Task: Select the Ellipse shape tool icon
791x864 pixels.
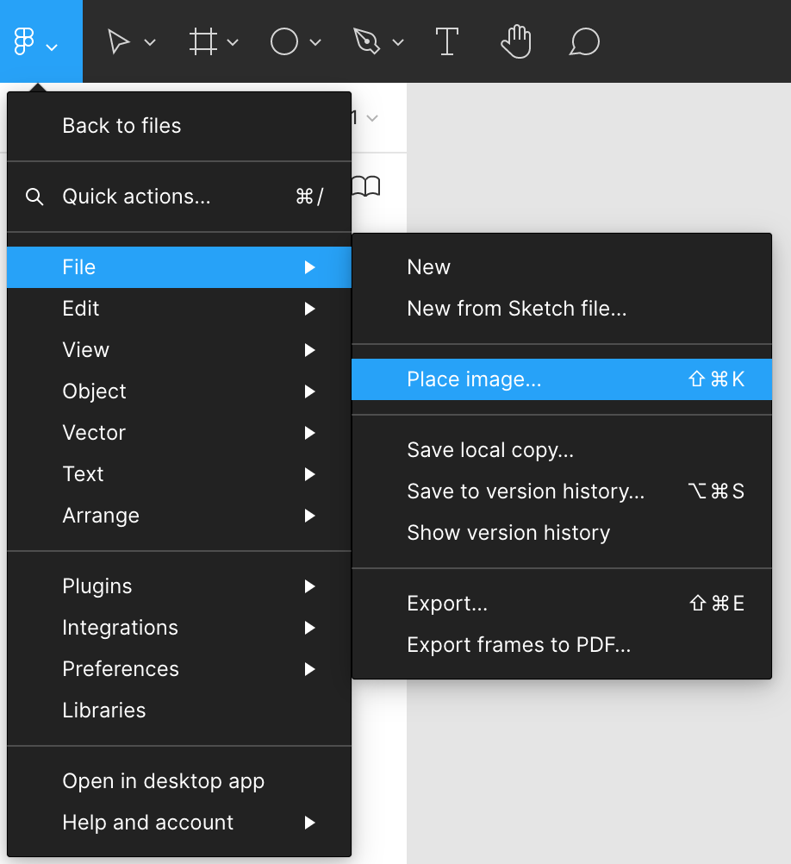Action: point(284,41)
